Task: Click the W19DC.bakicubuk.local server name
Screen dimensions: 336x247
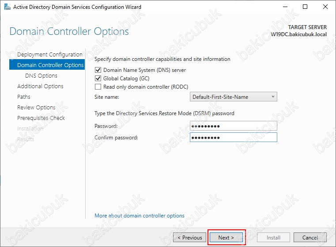Action: (299, 34)
